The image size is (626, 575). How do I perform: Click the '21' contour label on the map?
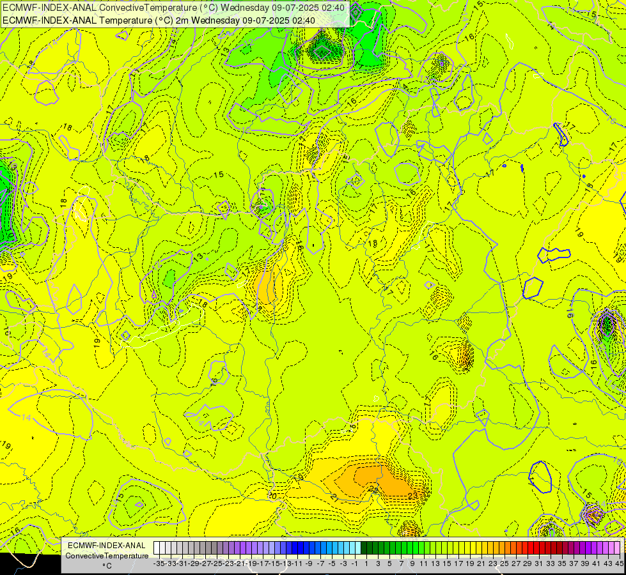pos(334,498)
